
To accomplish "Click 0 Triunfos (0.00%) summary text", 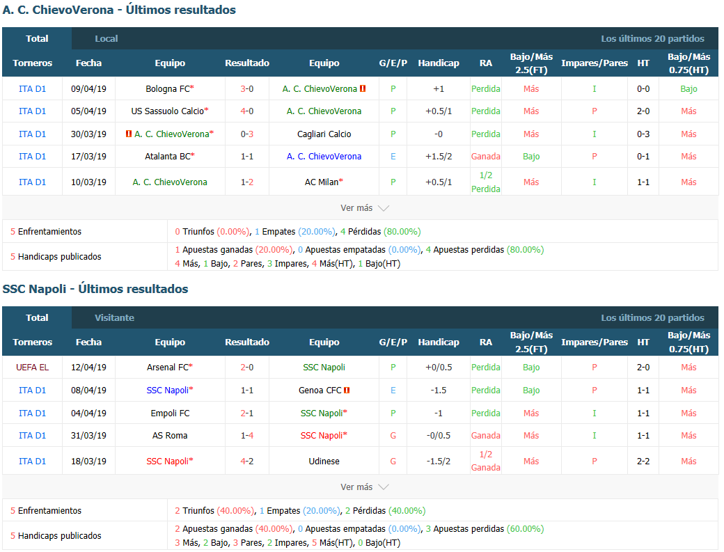I will (212, 232).
